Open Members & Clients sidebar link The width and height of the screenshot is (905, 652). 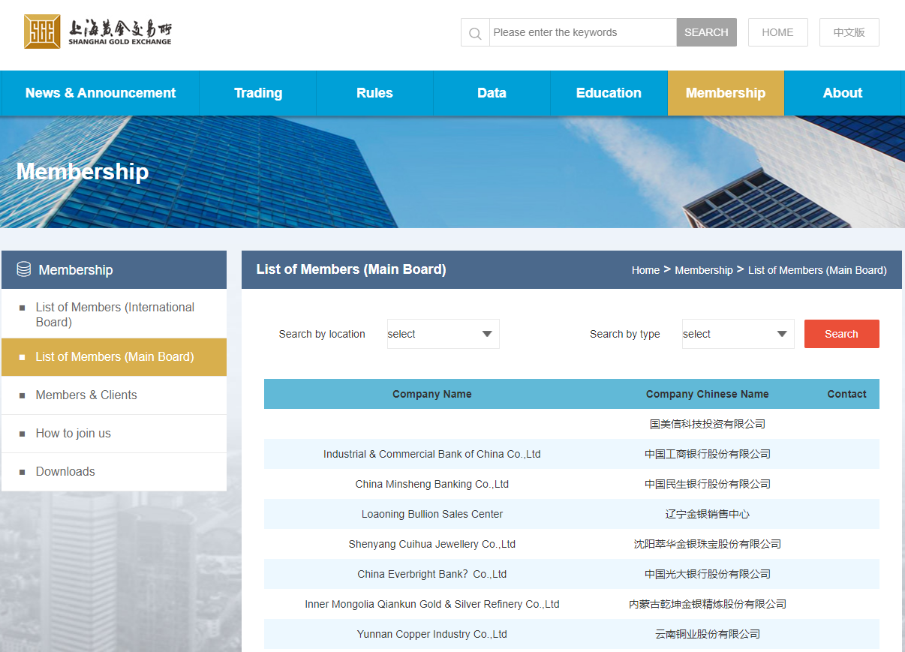[114, 395]
